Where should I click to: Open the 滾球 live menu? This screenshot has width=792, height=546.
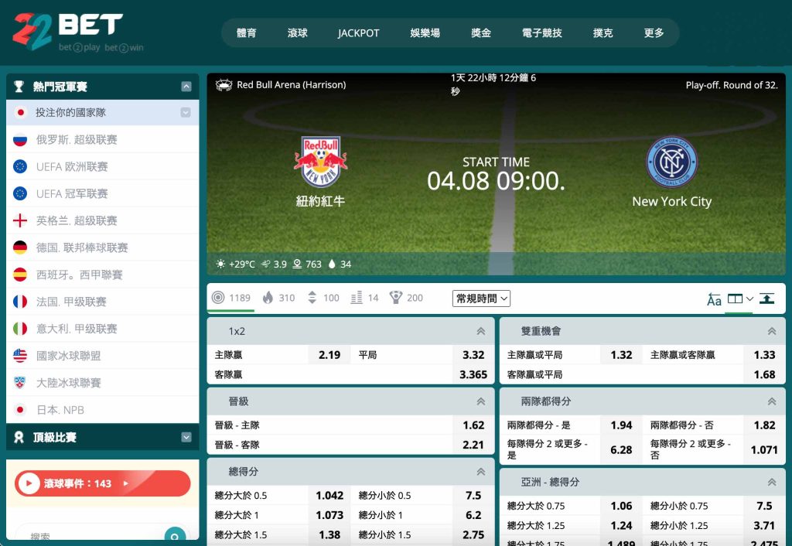[298, 32]
